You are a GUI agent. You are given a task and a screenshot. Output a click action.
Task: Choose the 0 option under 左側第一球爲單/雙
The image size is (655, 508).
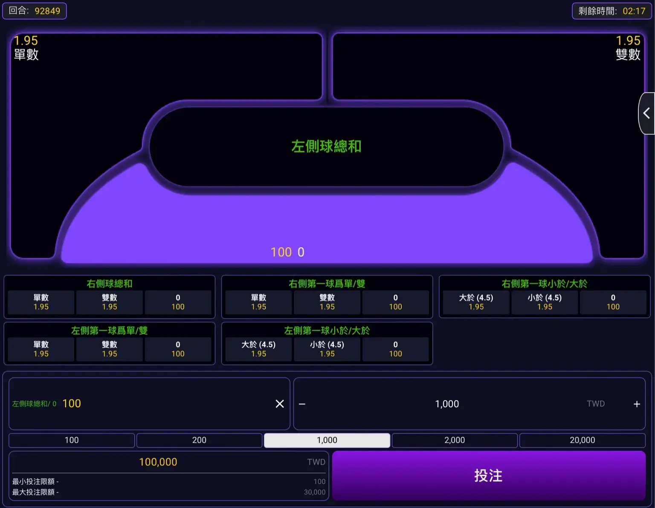click(x=178, y=349)
